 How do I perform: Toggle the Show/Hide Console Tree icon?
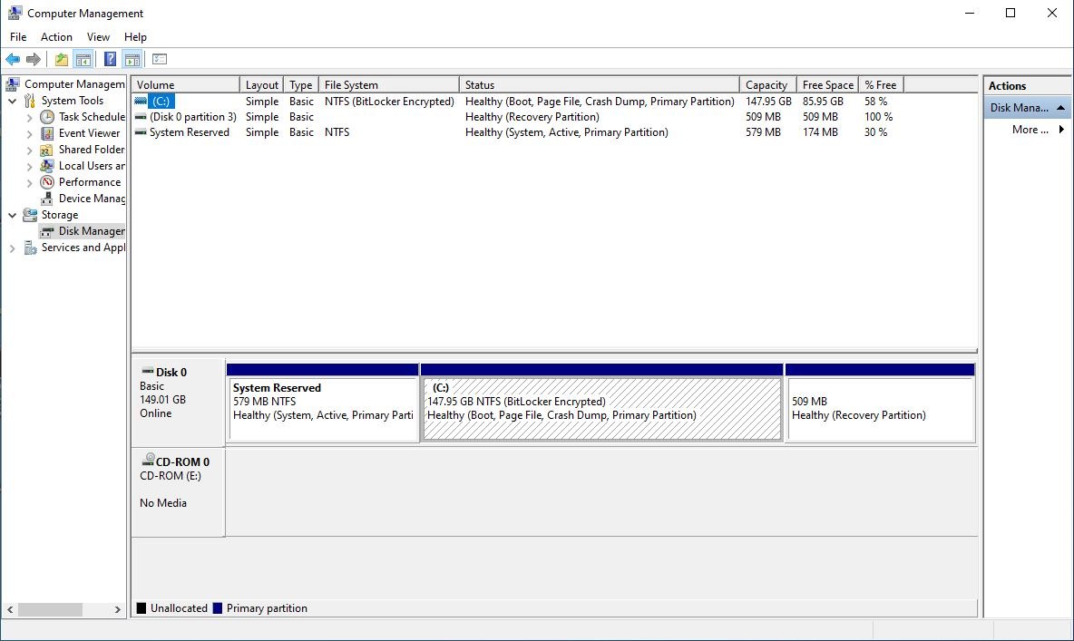point(83,60)
